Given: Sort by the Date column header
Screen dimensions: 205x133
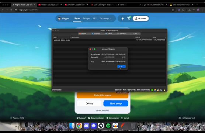Looking at the screenshot, I should [x=62, y=38].
